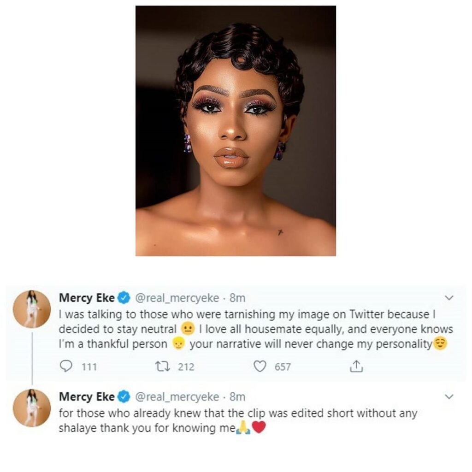
Task: Like the tweet using the heart outline icon
Action: 260,367
